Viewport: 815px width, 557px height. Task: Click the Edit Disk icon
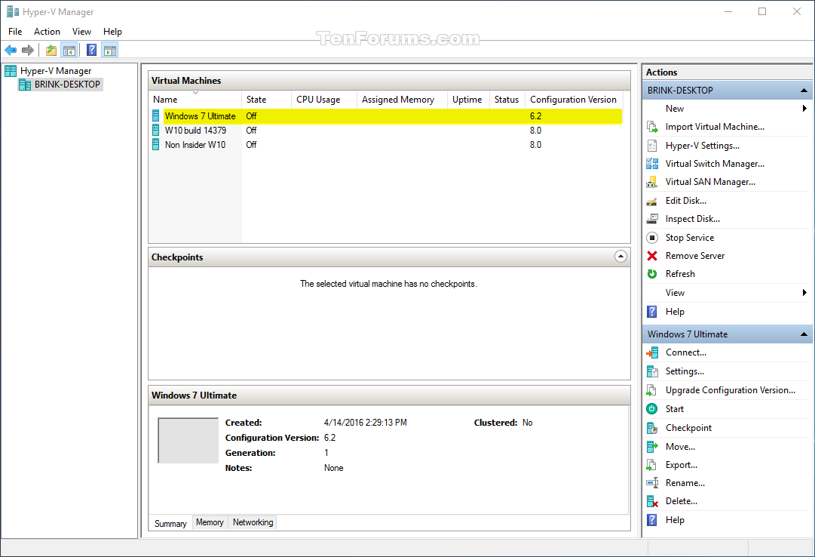point(652,201)
